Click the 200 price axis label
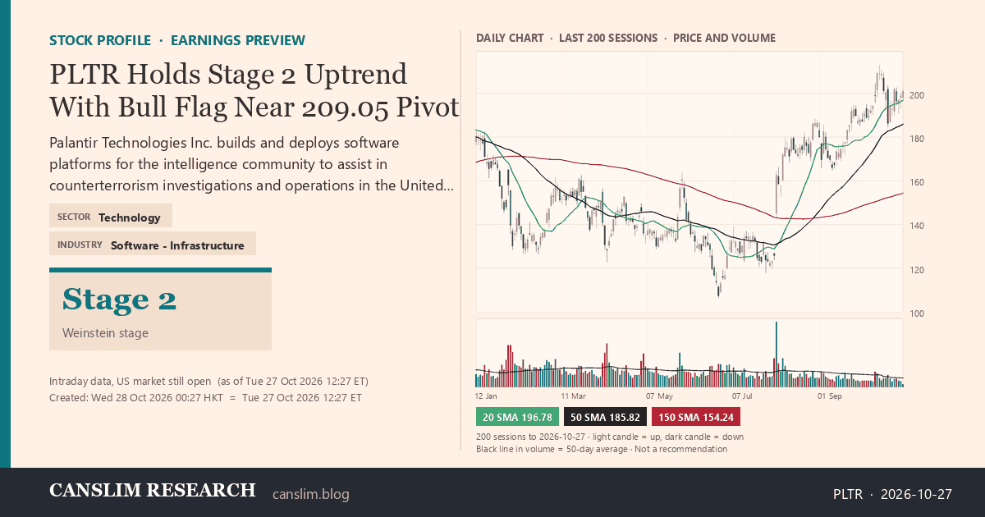Viewport: 985px width, 517px height. pos(916,95)
